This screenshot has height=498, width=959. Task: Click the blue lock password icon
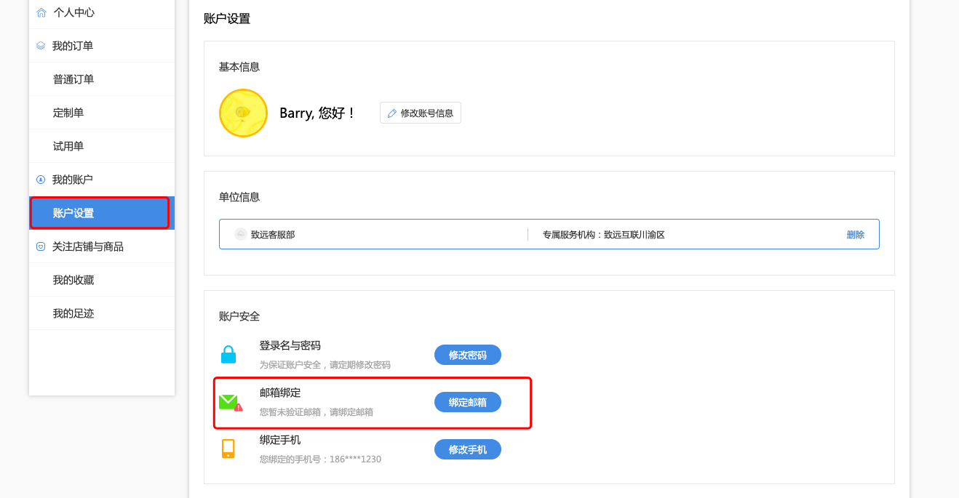pos(228,354)
